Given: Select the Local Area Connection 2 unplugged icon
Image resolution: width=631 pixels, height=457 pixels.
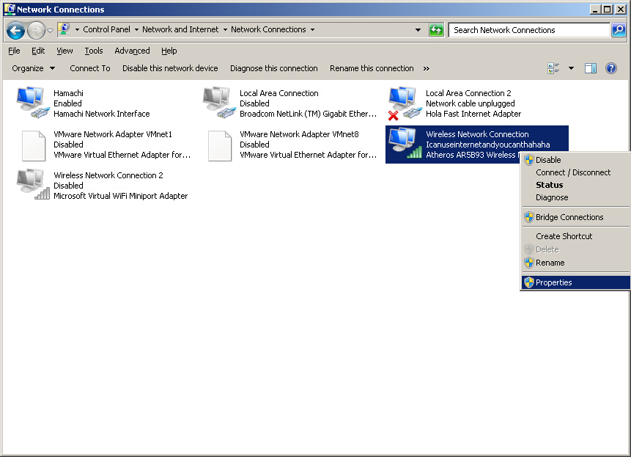Looking at the screenshot, I should (x=404, y=103).
